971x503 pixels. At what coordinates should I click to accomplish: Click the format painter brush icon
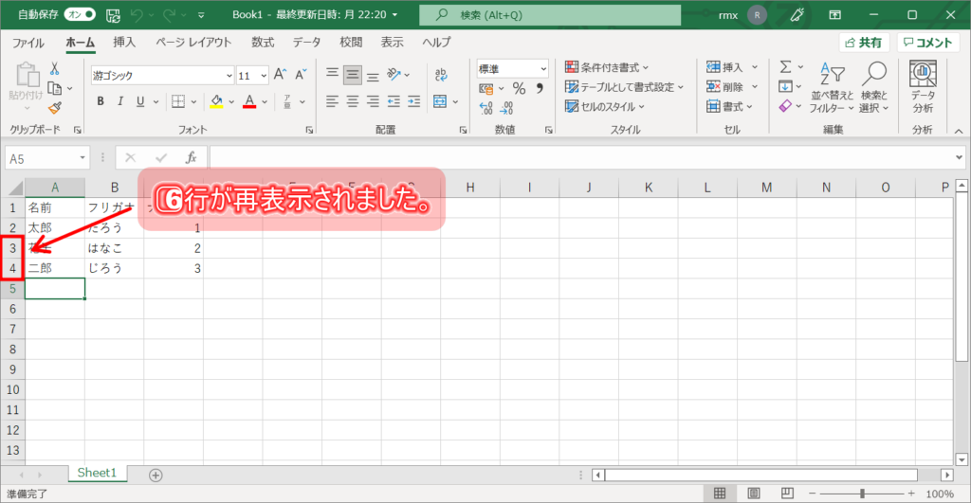(55, 109)
